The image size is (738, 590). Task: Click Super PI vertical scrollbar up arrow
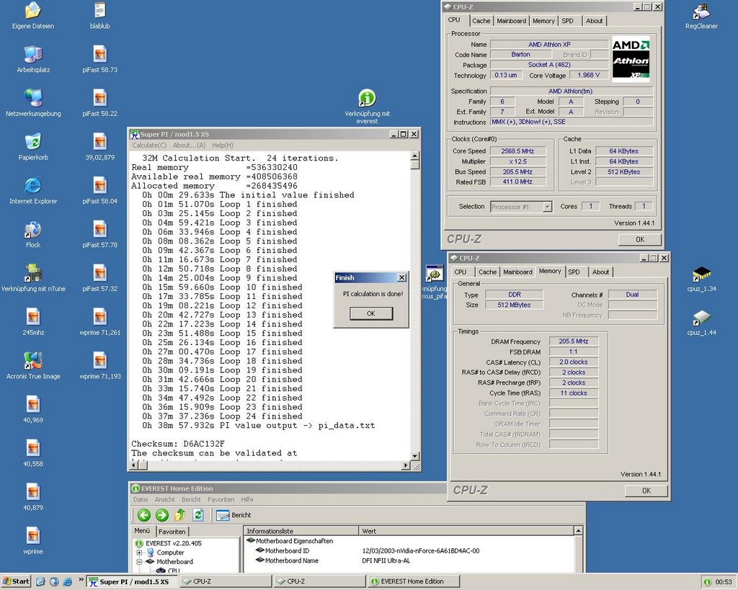click(414, 156)
